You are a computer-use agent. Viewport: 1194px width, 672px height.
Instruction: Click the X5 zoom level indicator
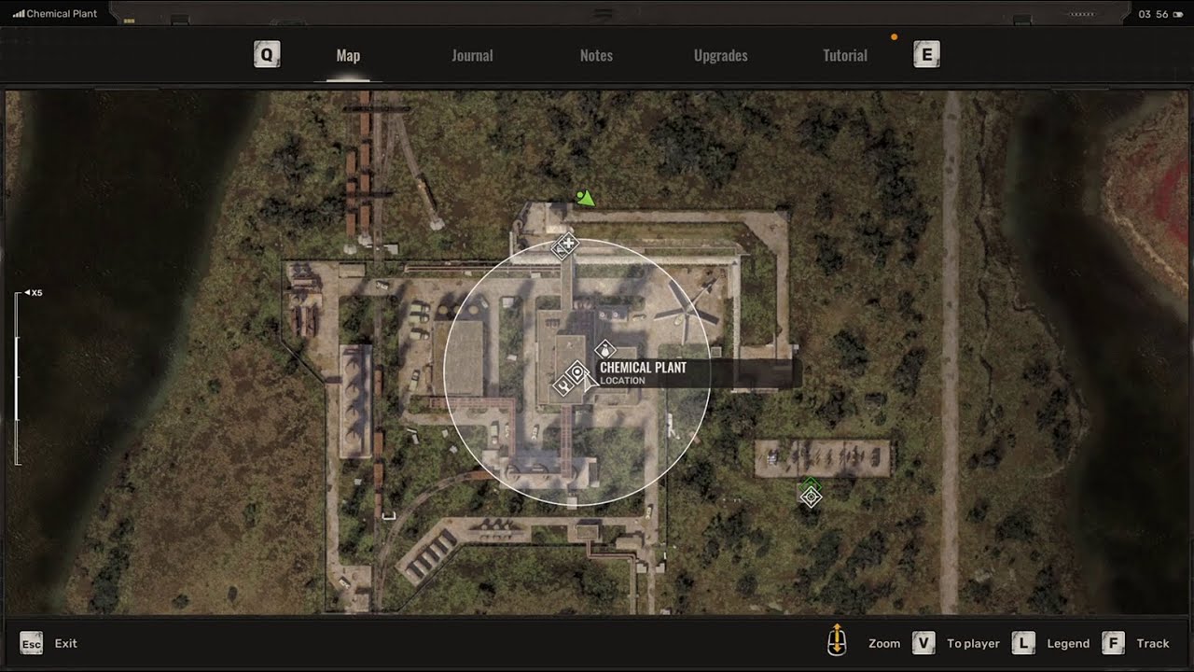tap(34, 293)
